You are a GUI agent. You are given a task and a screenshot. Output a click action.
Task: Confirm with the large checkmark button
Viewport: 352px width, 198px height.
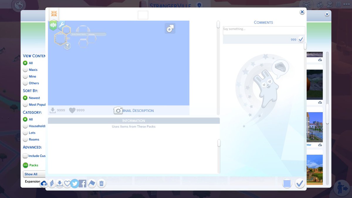pos(300,184)
